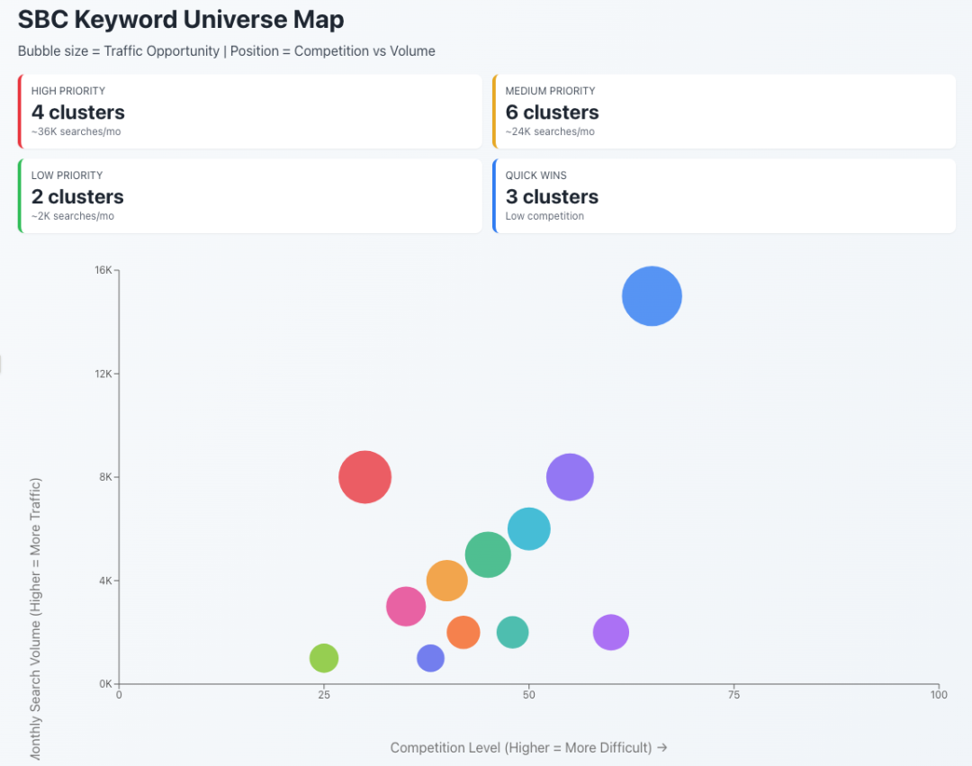This screenshot has width=972, height=766.
Task: Select the small indigo bubble at 1K volume
Action: (x=430, y=658)
